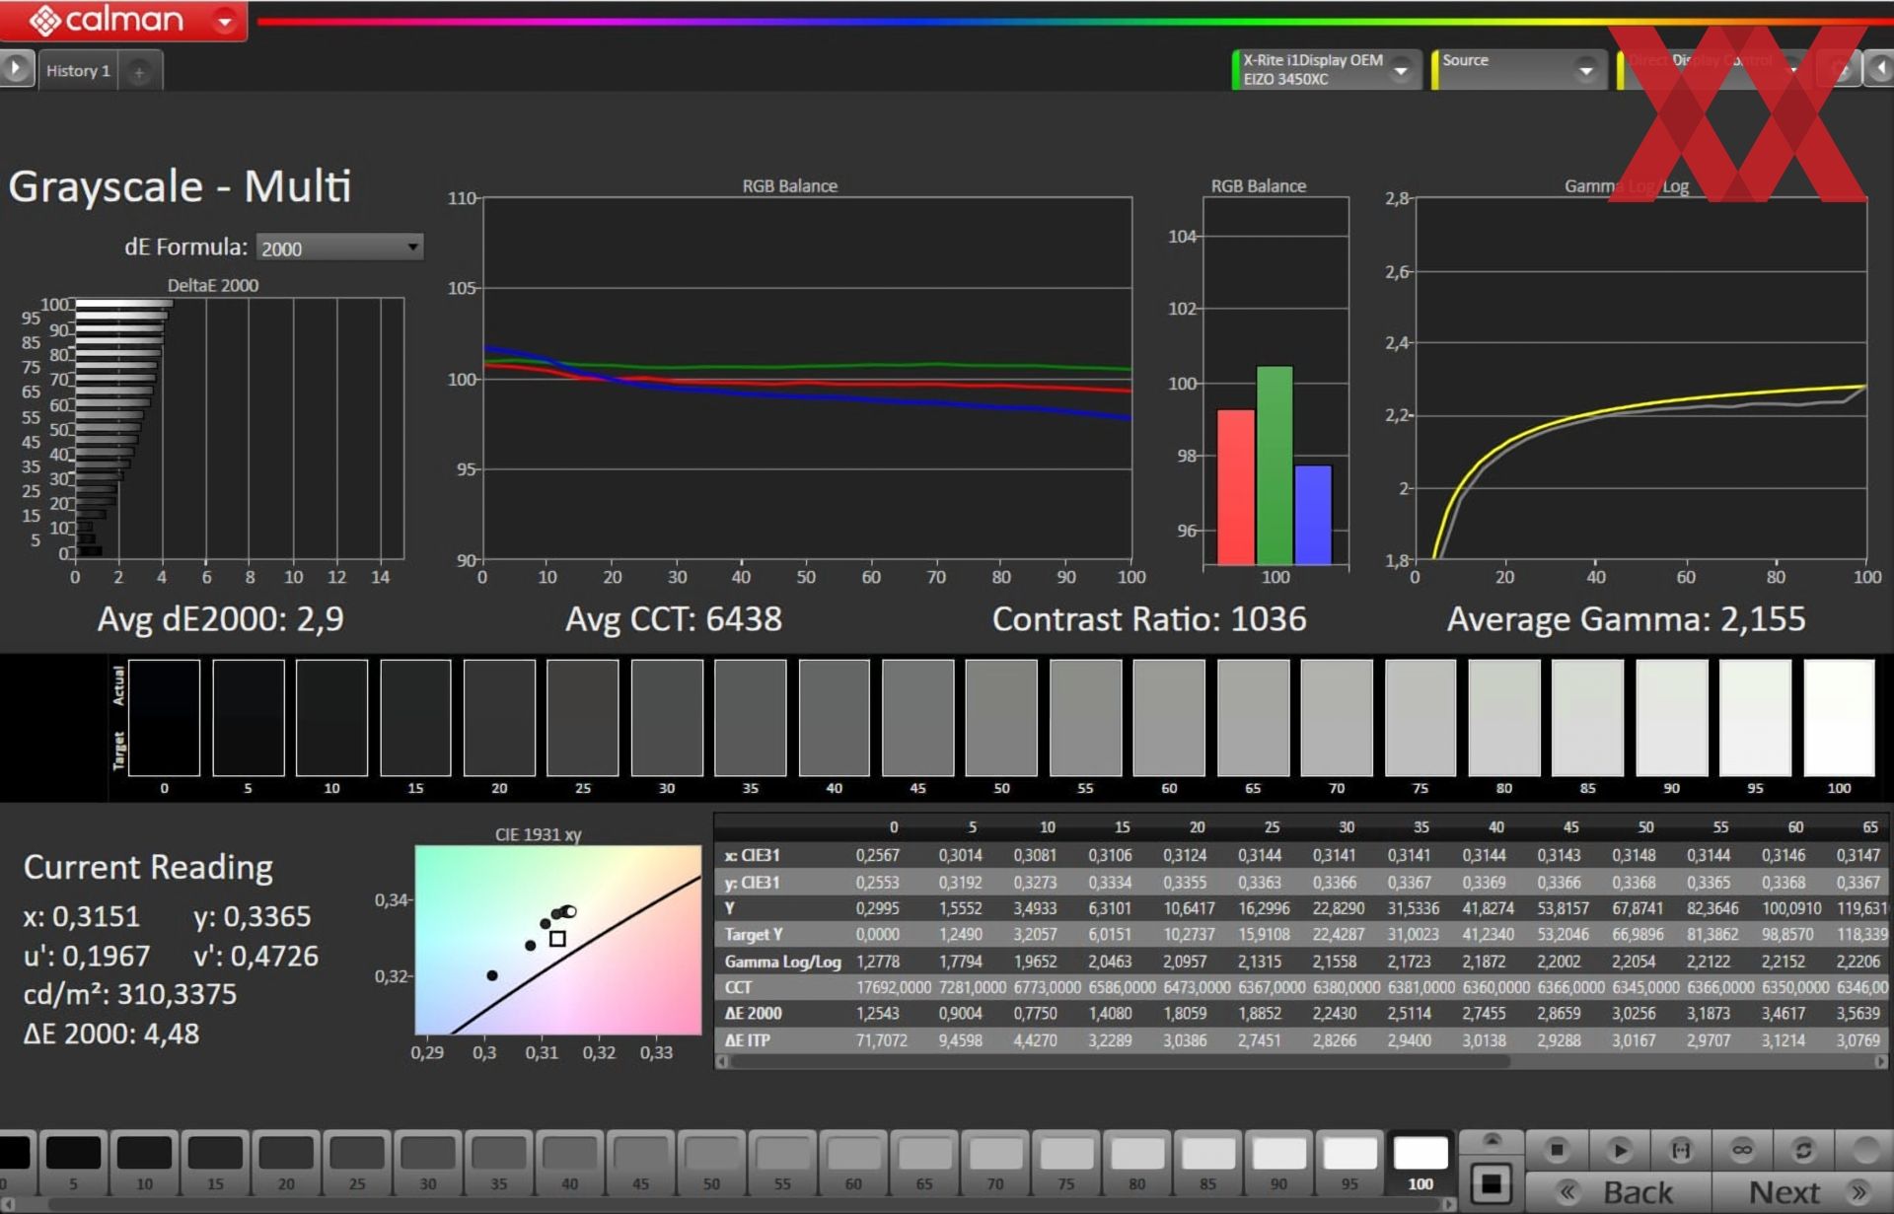The image size is (1894, 1214).
Task: Click the ΔE 2000 row label
Action: [x=753, y=1014]
